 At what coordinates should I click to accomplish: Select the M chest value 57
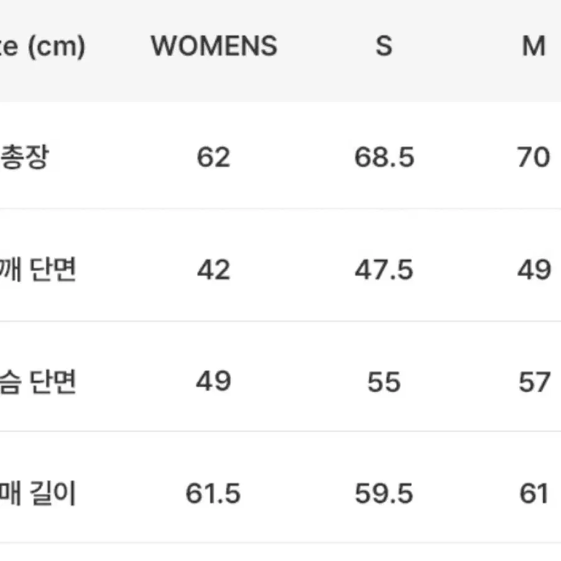pos(534,382)
